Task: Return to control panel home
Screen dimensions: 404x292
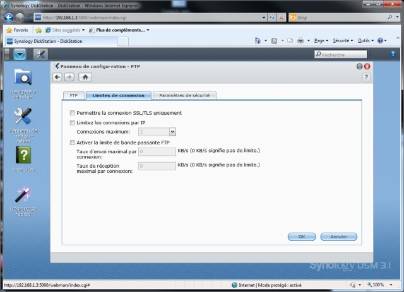Action: [x=85, y=77]
